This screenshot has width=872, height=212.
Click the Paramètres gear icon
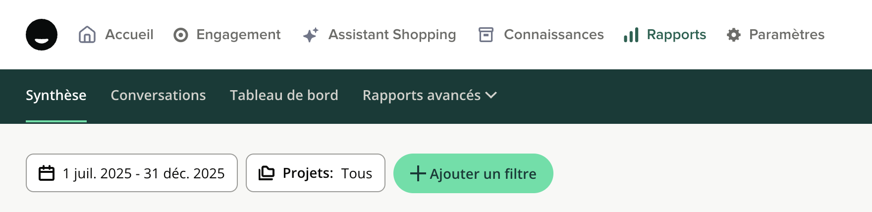pyautogui.click(x=734, y=35)
